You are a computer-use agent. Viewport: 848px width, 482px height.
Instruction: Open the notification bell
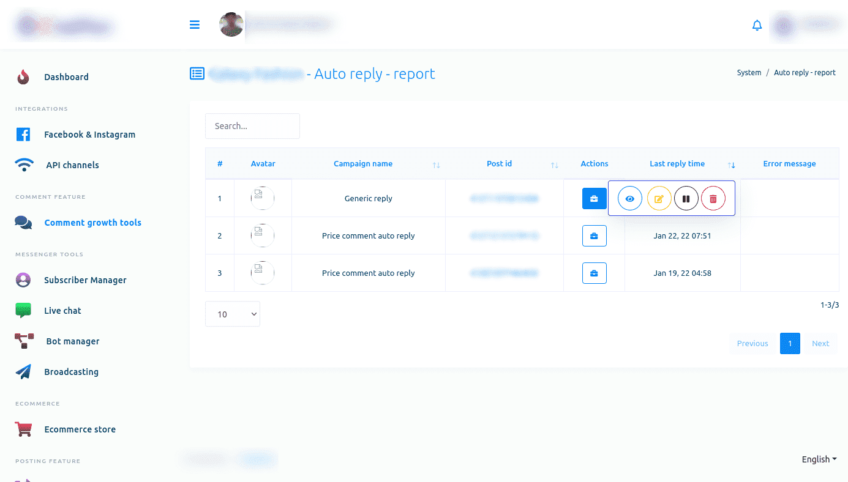(757, 25)
